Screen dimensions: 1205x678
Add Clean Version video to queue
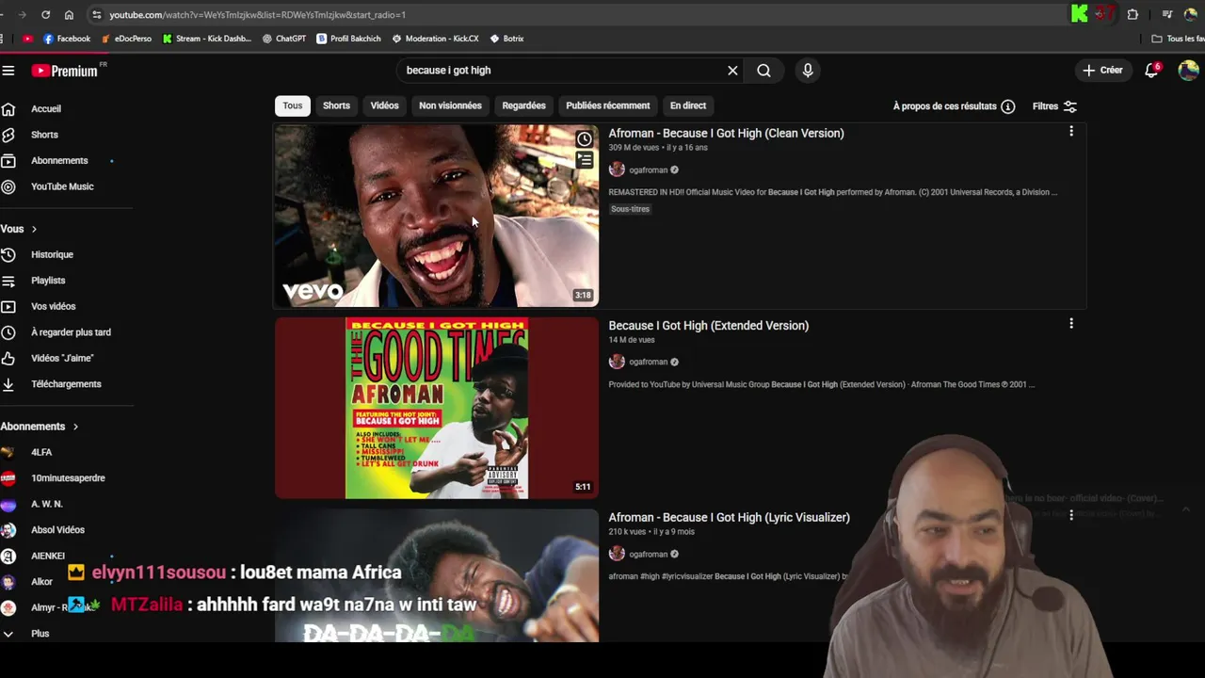click(x=585, y=160)
